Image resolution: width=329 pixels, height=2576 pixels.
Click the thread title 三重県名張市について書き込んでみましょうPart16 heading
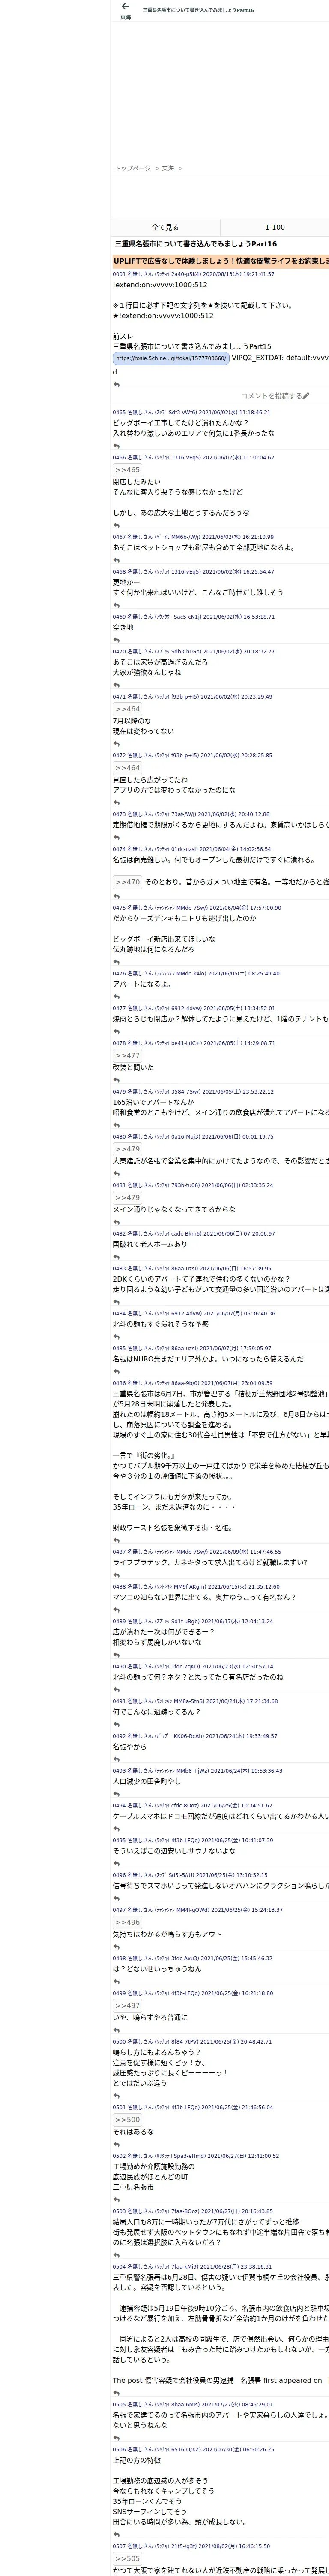(x=195, y=244)
